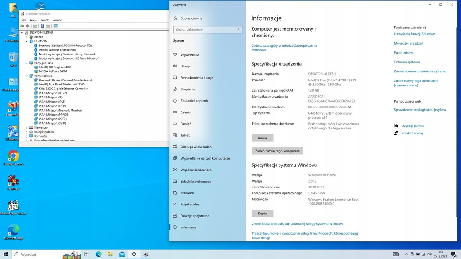Select Intel(R) Wireless Bluetooth(R) device
This screenshot has width=461, height=259.
pos(57,50)
